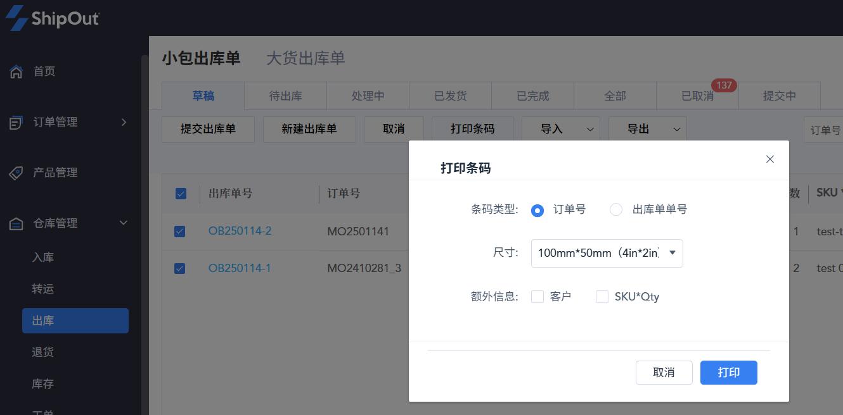The image size is (843, 415).
Task: Click the 仓库管理 warehouse icon
Action: [16, 223]
